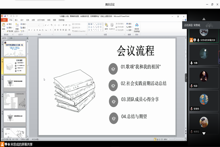
Task: Open the 文件 (File) tab
Action: [x=4, y=20]
